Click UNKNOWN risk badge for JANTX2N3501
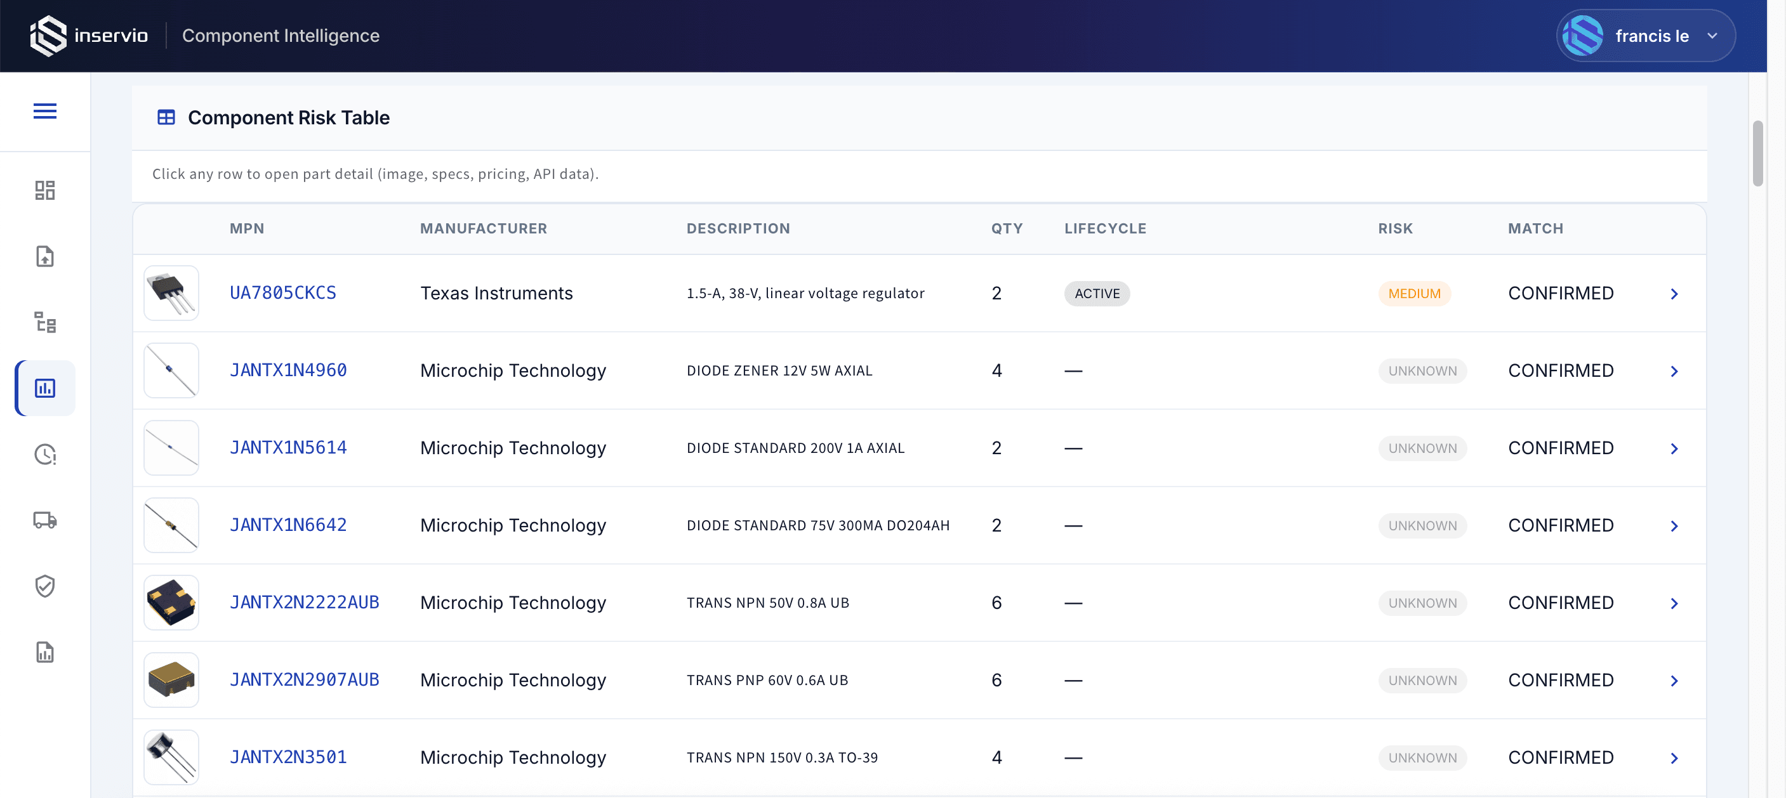This screenshot has height=798, width=1786. pos(1423,758)
